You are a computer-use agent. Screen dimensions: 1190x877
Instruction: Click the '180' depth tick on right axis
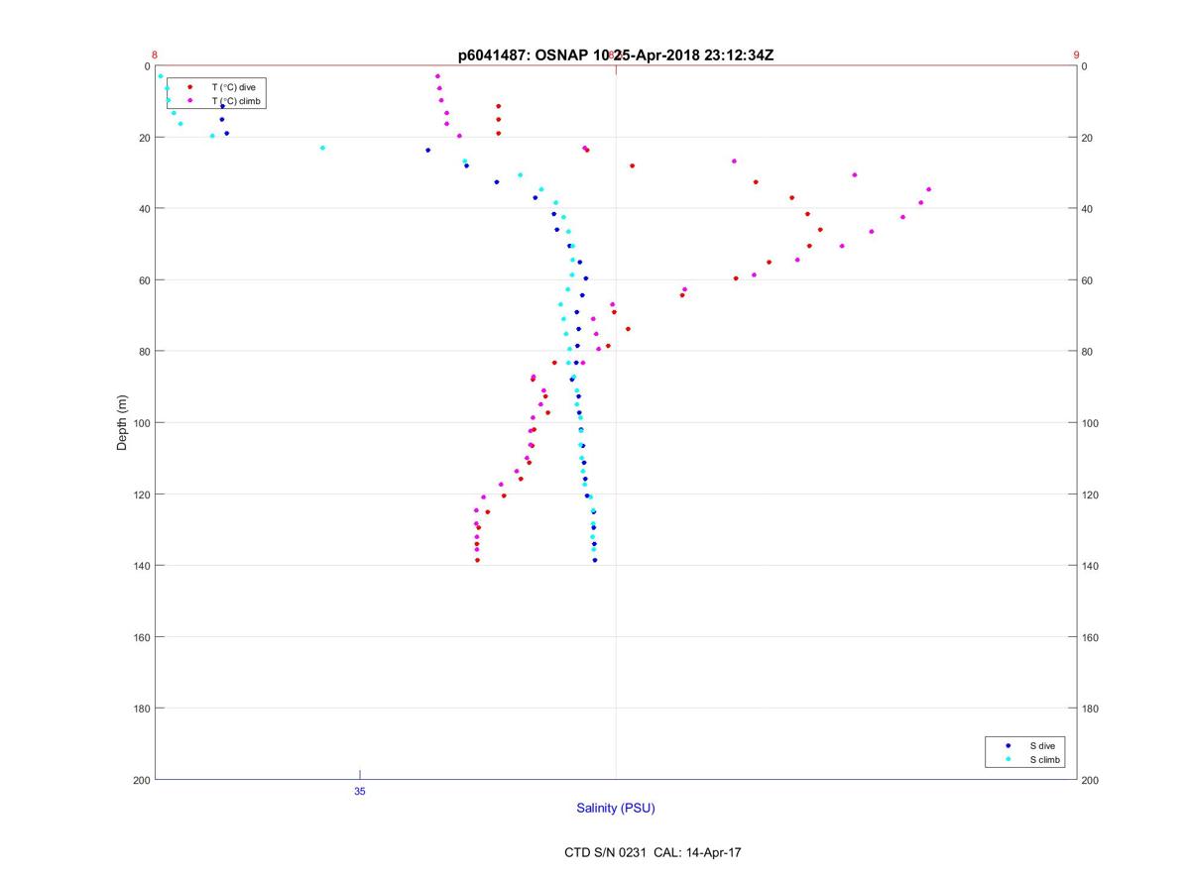tap(1091, 709)
